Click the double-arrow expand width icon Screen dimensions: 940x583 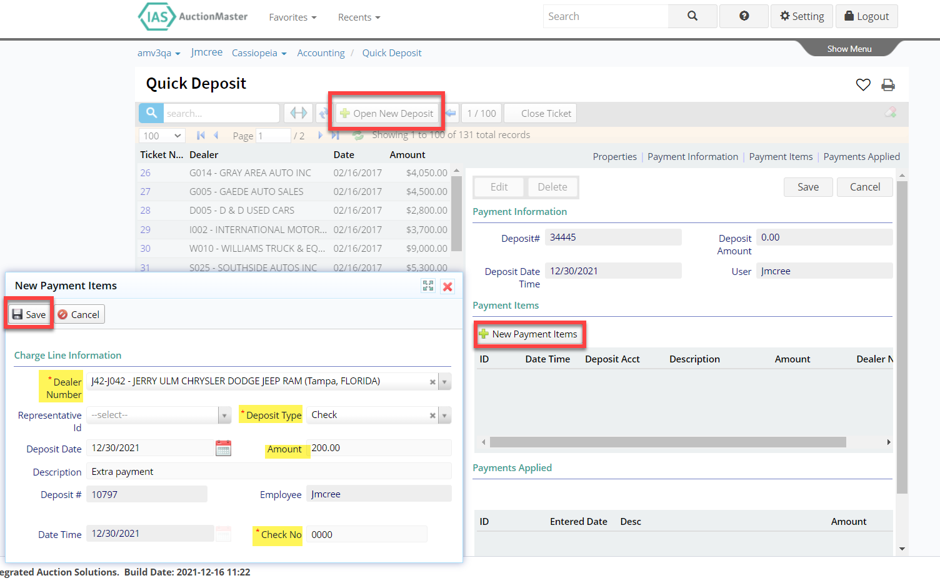299,113
